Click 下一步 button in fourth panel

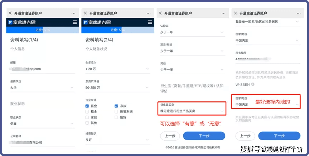coord(279,136)
